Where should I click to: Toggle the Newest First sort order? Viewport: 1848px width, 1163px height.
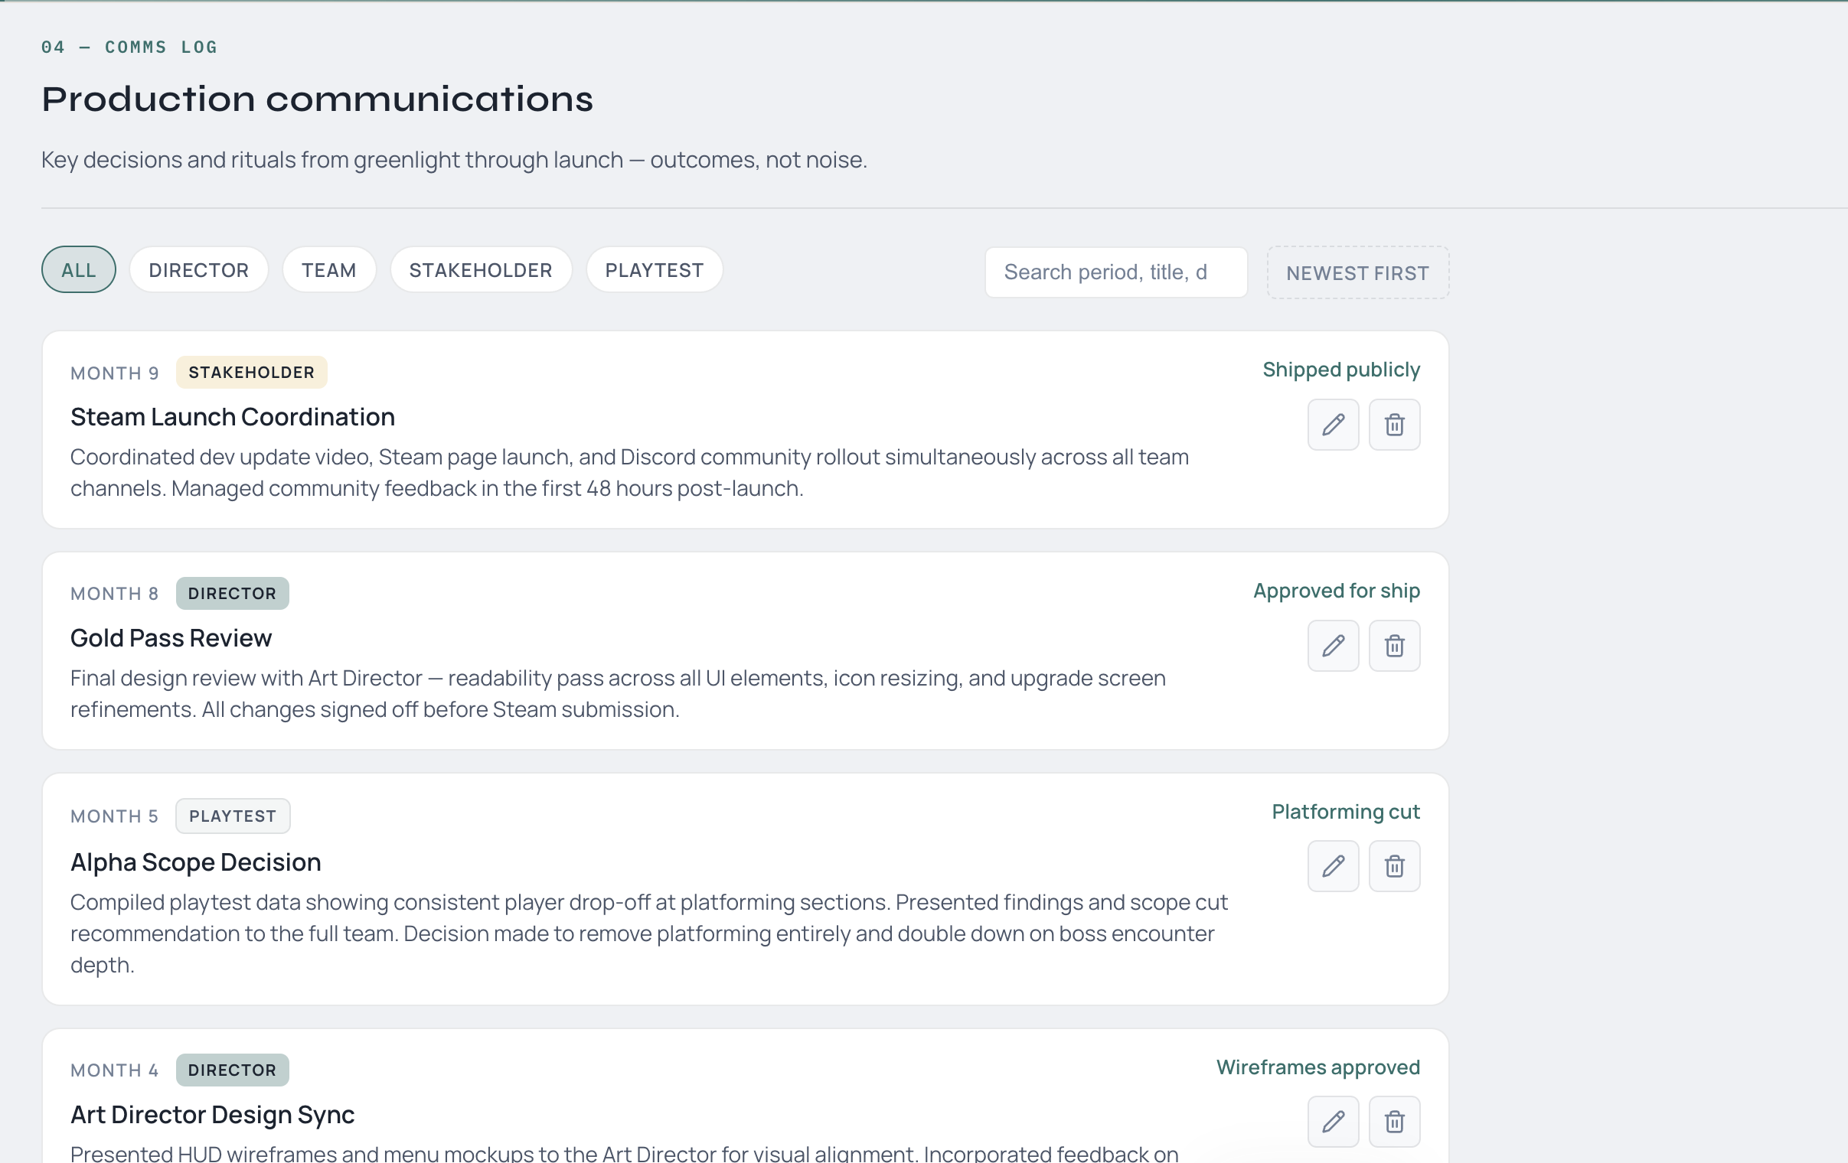1357,273
